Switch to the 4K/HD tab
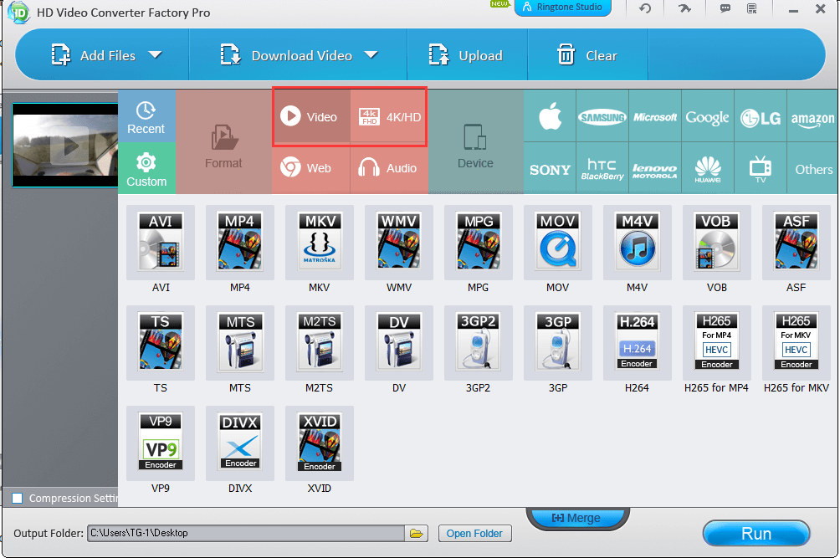Viewport: 840px width, 558px height. pos(389,117)
